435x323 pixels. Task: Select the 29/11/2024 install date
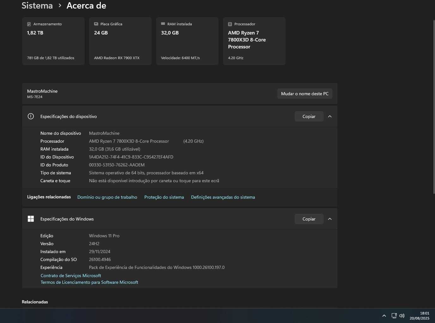point(100,252)
